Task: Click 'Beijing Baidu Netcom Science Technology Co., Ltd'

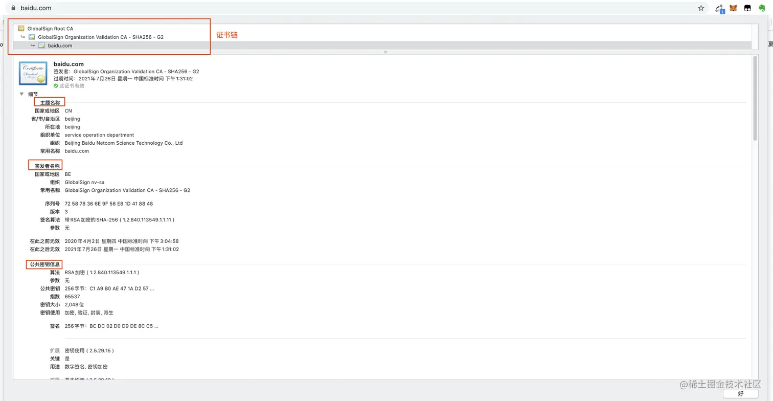Action: point(124,143)
